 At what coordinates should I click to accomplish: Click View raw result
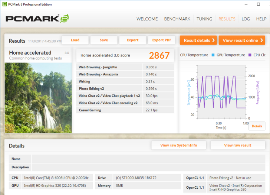pos(238,145)
